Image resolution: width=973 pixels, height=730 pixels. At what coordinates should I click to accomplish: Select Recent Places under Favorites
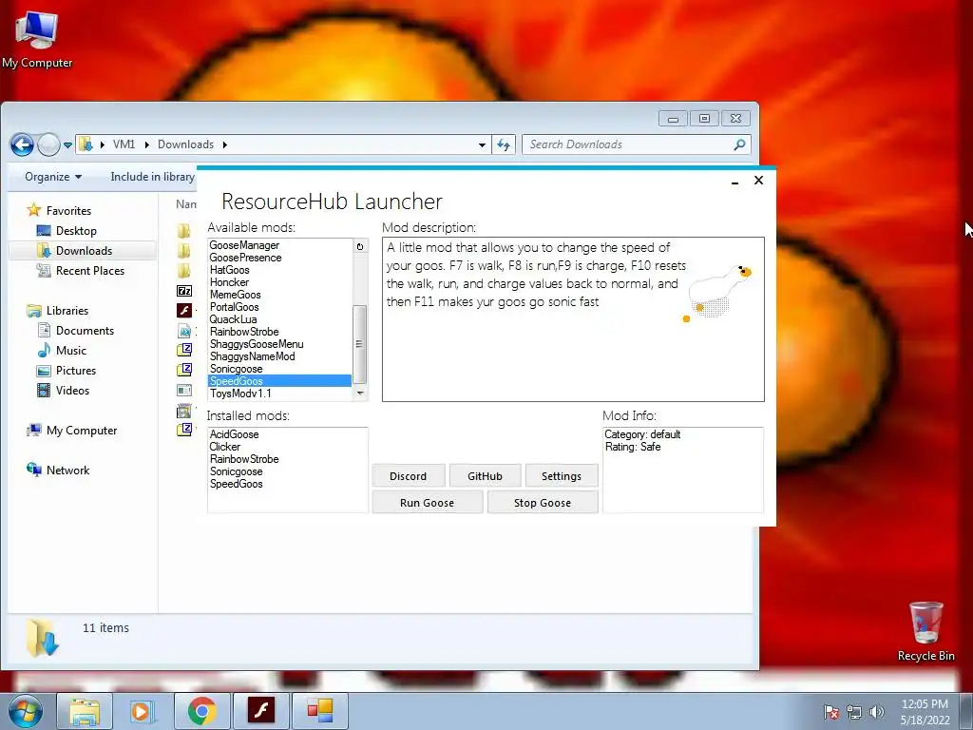coord(90,271)
